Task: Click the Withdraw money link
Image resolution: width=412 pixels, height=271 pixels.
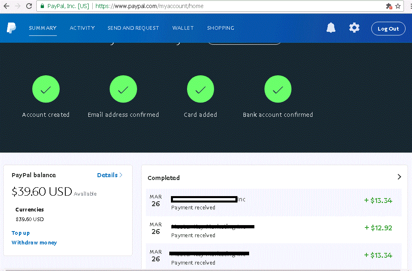Action: [x=34, y=242]
